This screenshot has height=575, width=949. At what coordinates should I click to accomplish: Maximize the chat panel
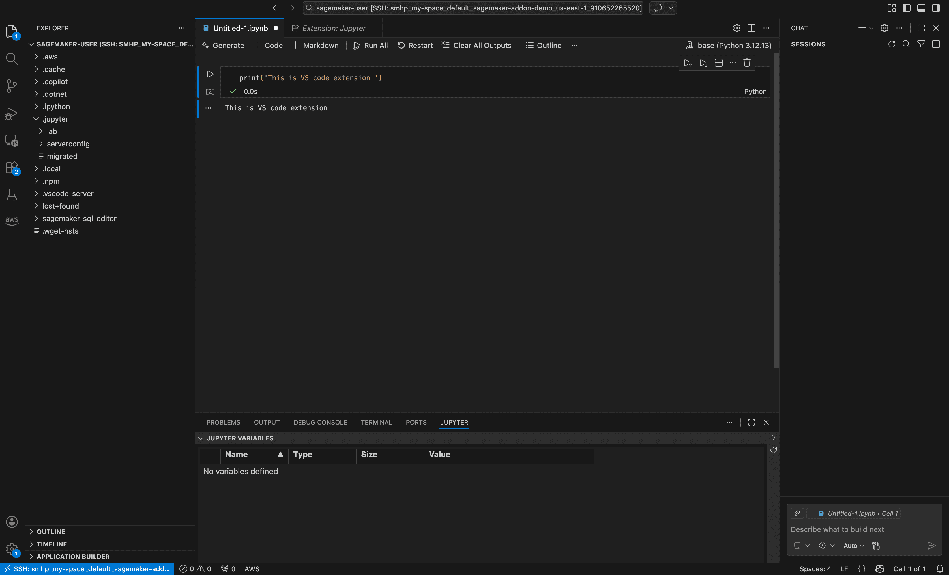click(921, 28)
